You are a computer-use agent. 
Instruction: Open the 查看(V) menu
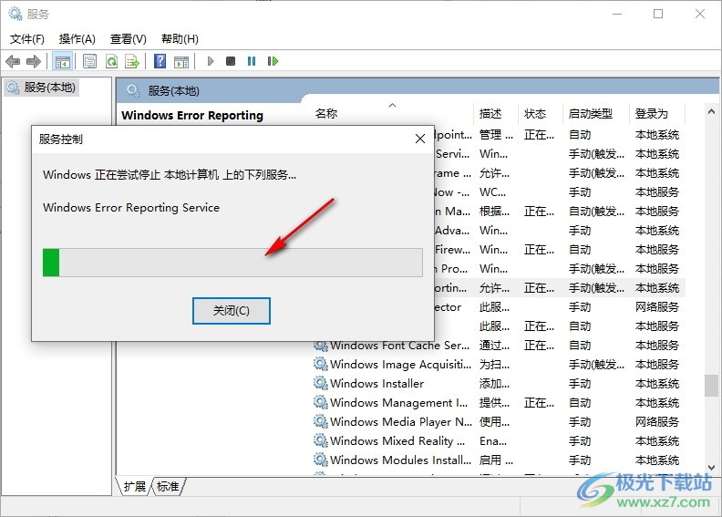click(128, 39)
